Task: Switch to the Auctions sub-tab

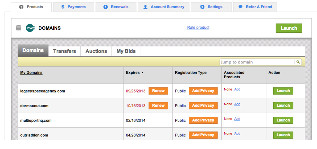Action: 96,51
